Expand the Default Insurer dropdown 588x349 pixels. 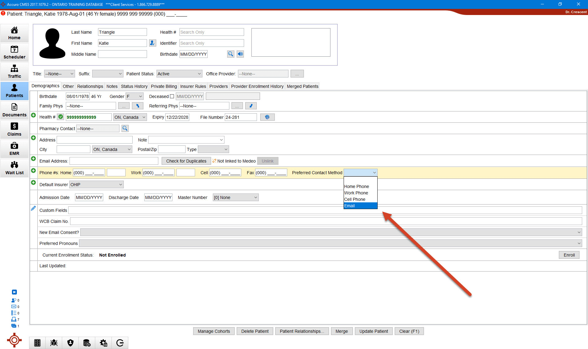(96, 185)
